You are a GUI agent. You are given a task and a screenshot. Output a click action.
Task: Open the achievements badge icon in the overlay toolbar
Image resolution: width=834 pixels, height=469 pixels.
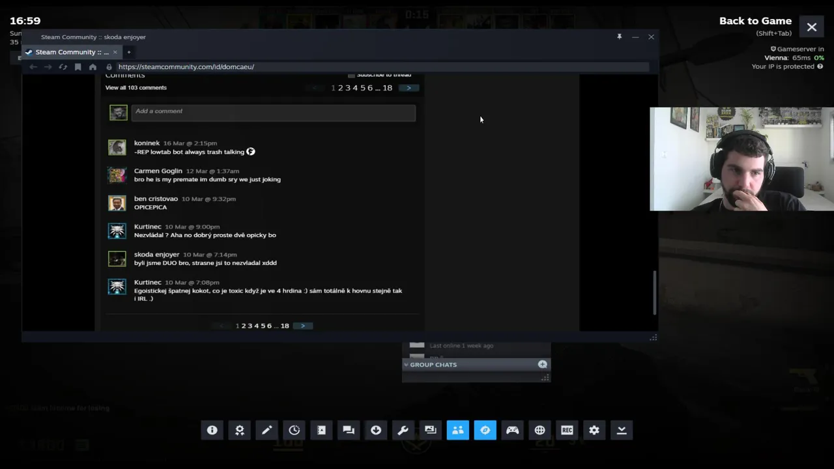(239, 430)
